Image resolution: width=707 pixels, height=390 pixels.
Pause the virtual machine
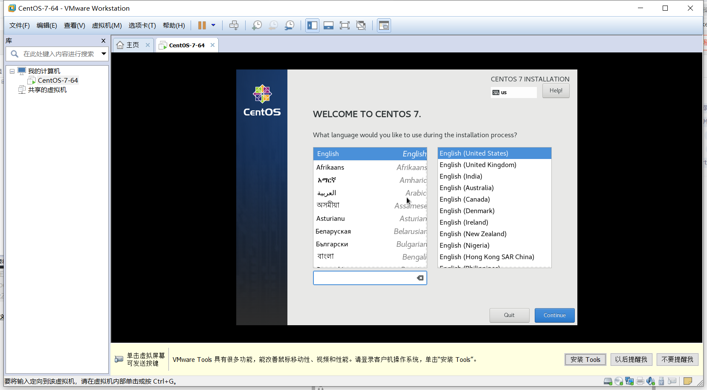point(202,26)
